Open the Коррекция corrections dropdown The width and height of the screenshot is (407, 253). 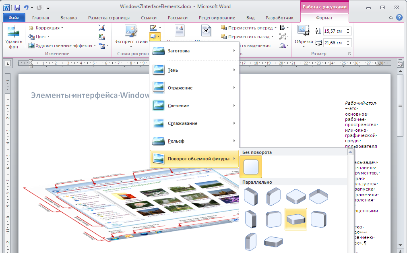[x=46, y=28]
